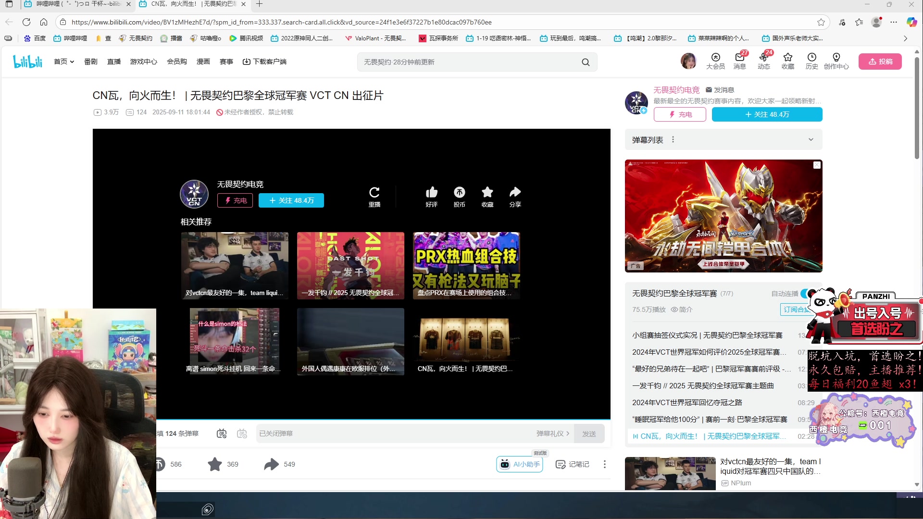Click into the Bilibili search input field
This screenshot has height=519, width=923.
point(469,62)
